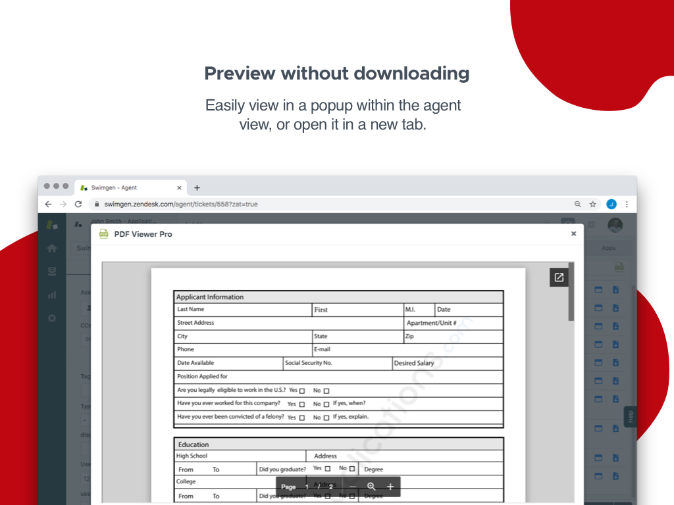Select the magnifier zoom tool in the PDF toolbar
The height and width of the screenshot is (505, 674).
371,487
